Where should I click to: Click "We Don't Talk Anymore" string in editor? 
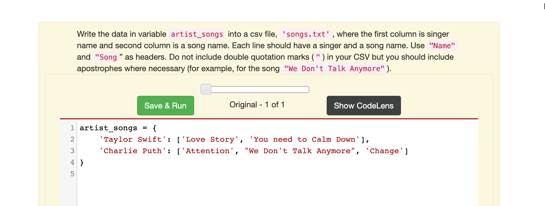pyautogui.click(x=300, y=151)
